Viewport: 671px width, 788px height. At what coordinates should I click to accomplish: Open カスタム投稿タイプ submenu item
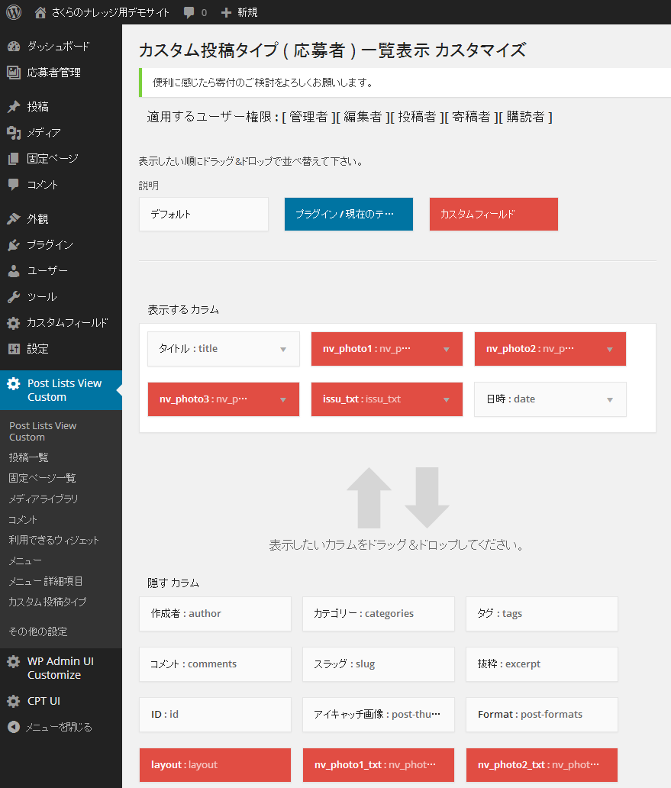(x=47, y=602)
